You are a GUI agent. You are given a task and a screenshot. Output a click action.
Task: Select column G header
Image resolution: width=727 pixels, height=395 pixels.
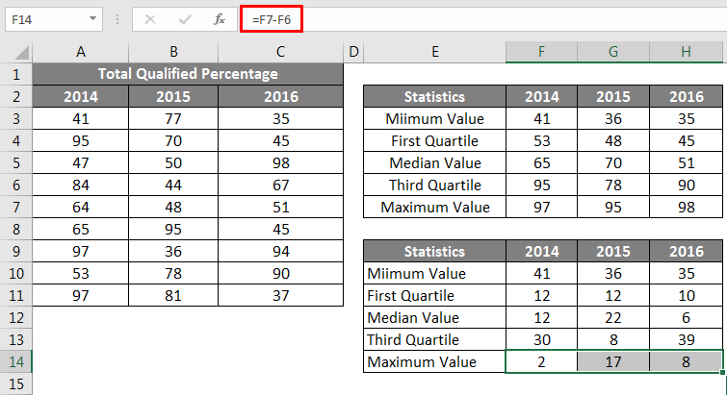(613, 52)
